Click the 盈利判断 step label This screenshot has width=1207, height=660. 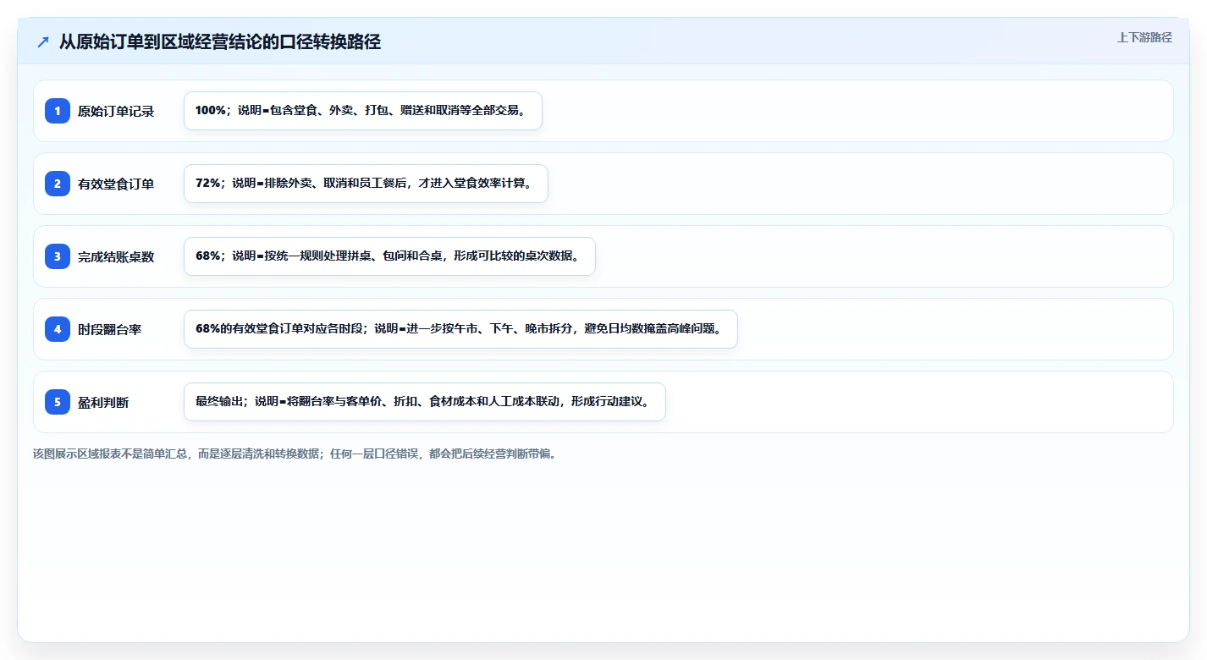point(103,402)
